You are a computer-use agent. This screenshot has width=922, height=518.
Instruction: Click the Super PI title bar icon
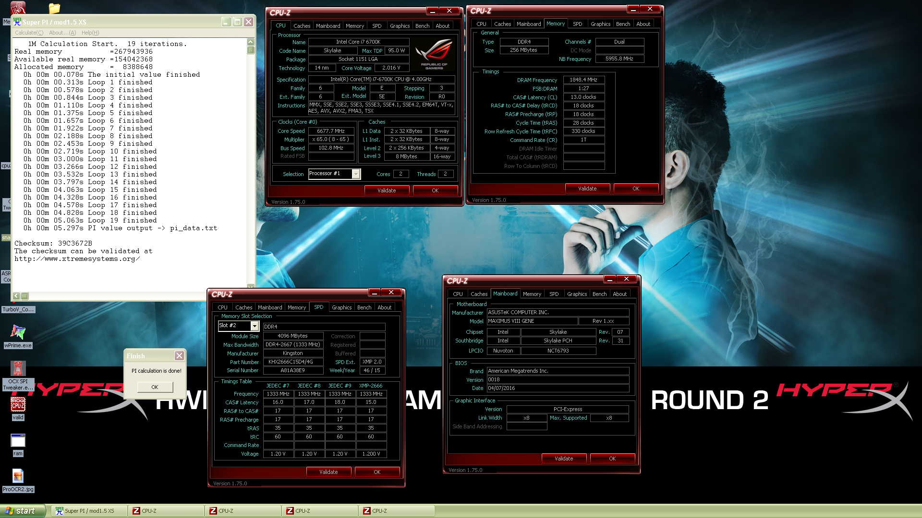pyautogui.click(x=17, y=22)
